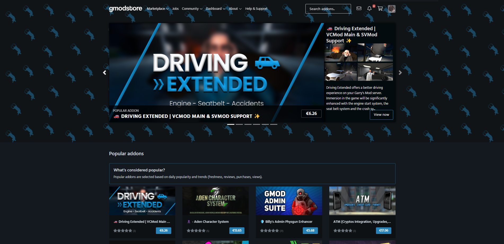
Task: Expand the Marketplace dropdown menu
Action: [157, 9]
